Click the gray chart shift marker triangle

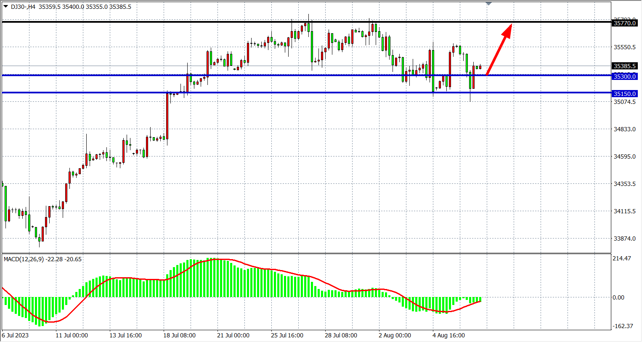click(x=488, y=3)
